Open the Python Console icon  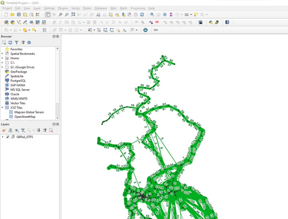pos(210,22)
